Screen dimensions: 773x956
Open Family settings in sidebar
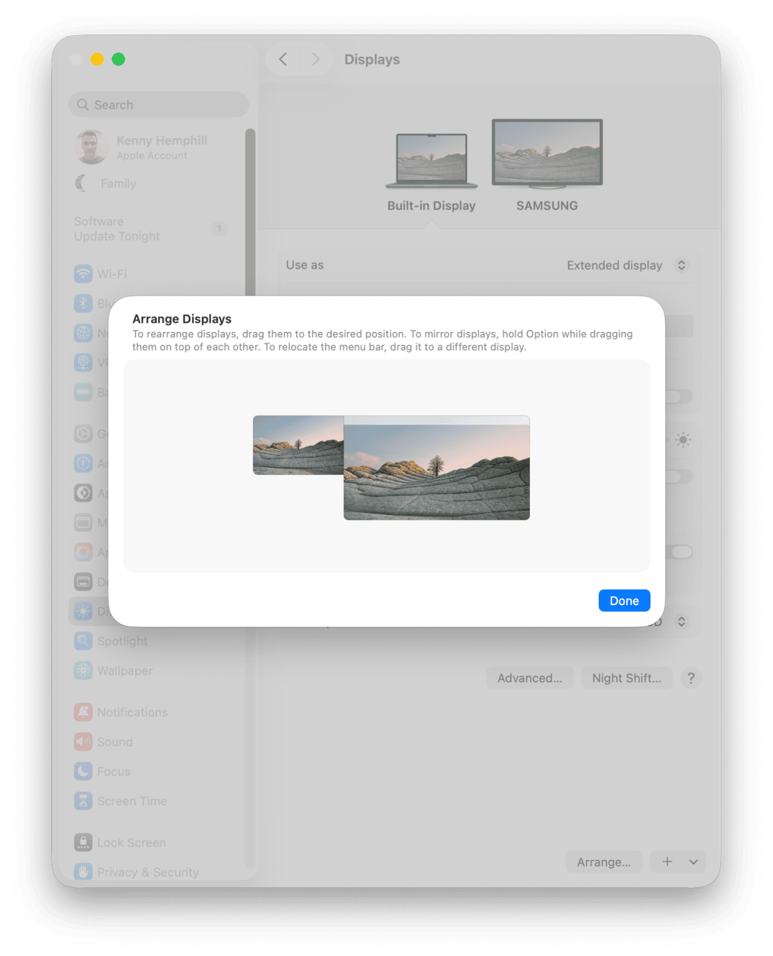click(118, 184)
